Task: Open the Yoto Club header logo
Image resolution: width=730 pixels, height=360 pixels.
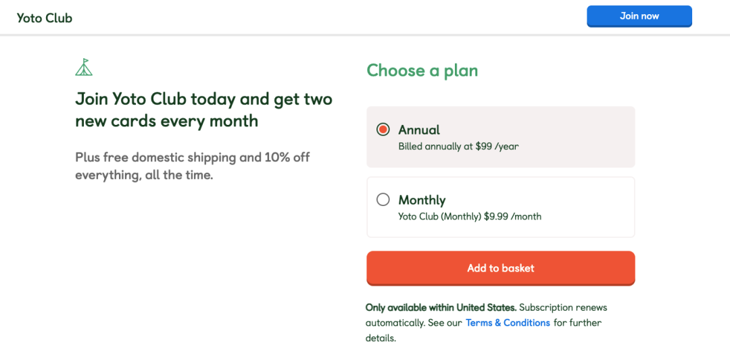Action: 45,18
